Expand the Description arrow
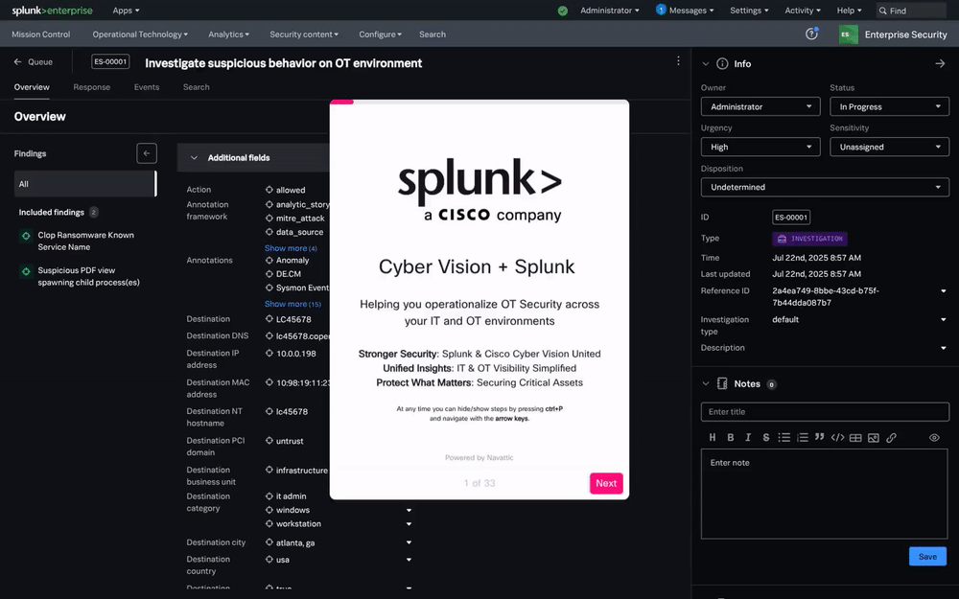The image size is (959, 599). [x=943, y=348]
